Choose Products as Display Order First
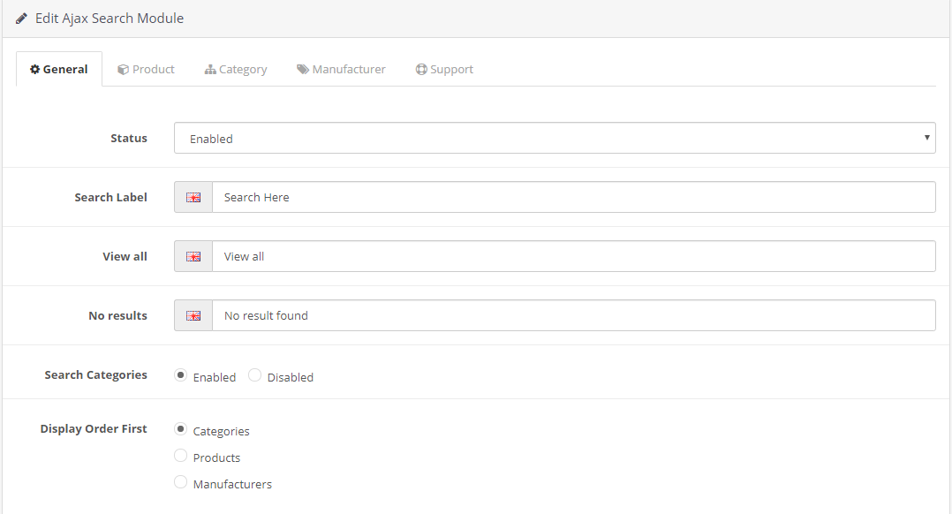 (x=181, y=456)
